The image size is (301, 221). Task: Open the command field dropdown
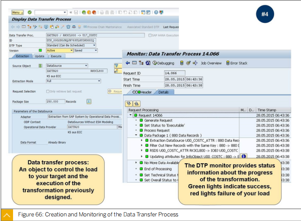pos(65,13)
